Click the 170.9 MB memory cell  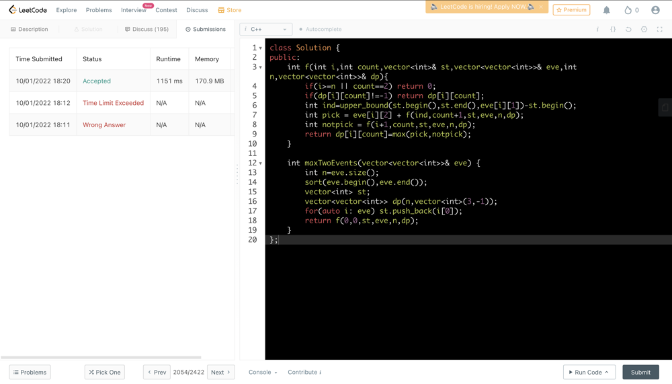click(210, 81)
